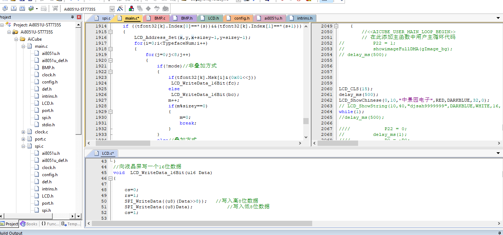Click the port.c source file entry

click(40, 139)
